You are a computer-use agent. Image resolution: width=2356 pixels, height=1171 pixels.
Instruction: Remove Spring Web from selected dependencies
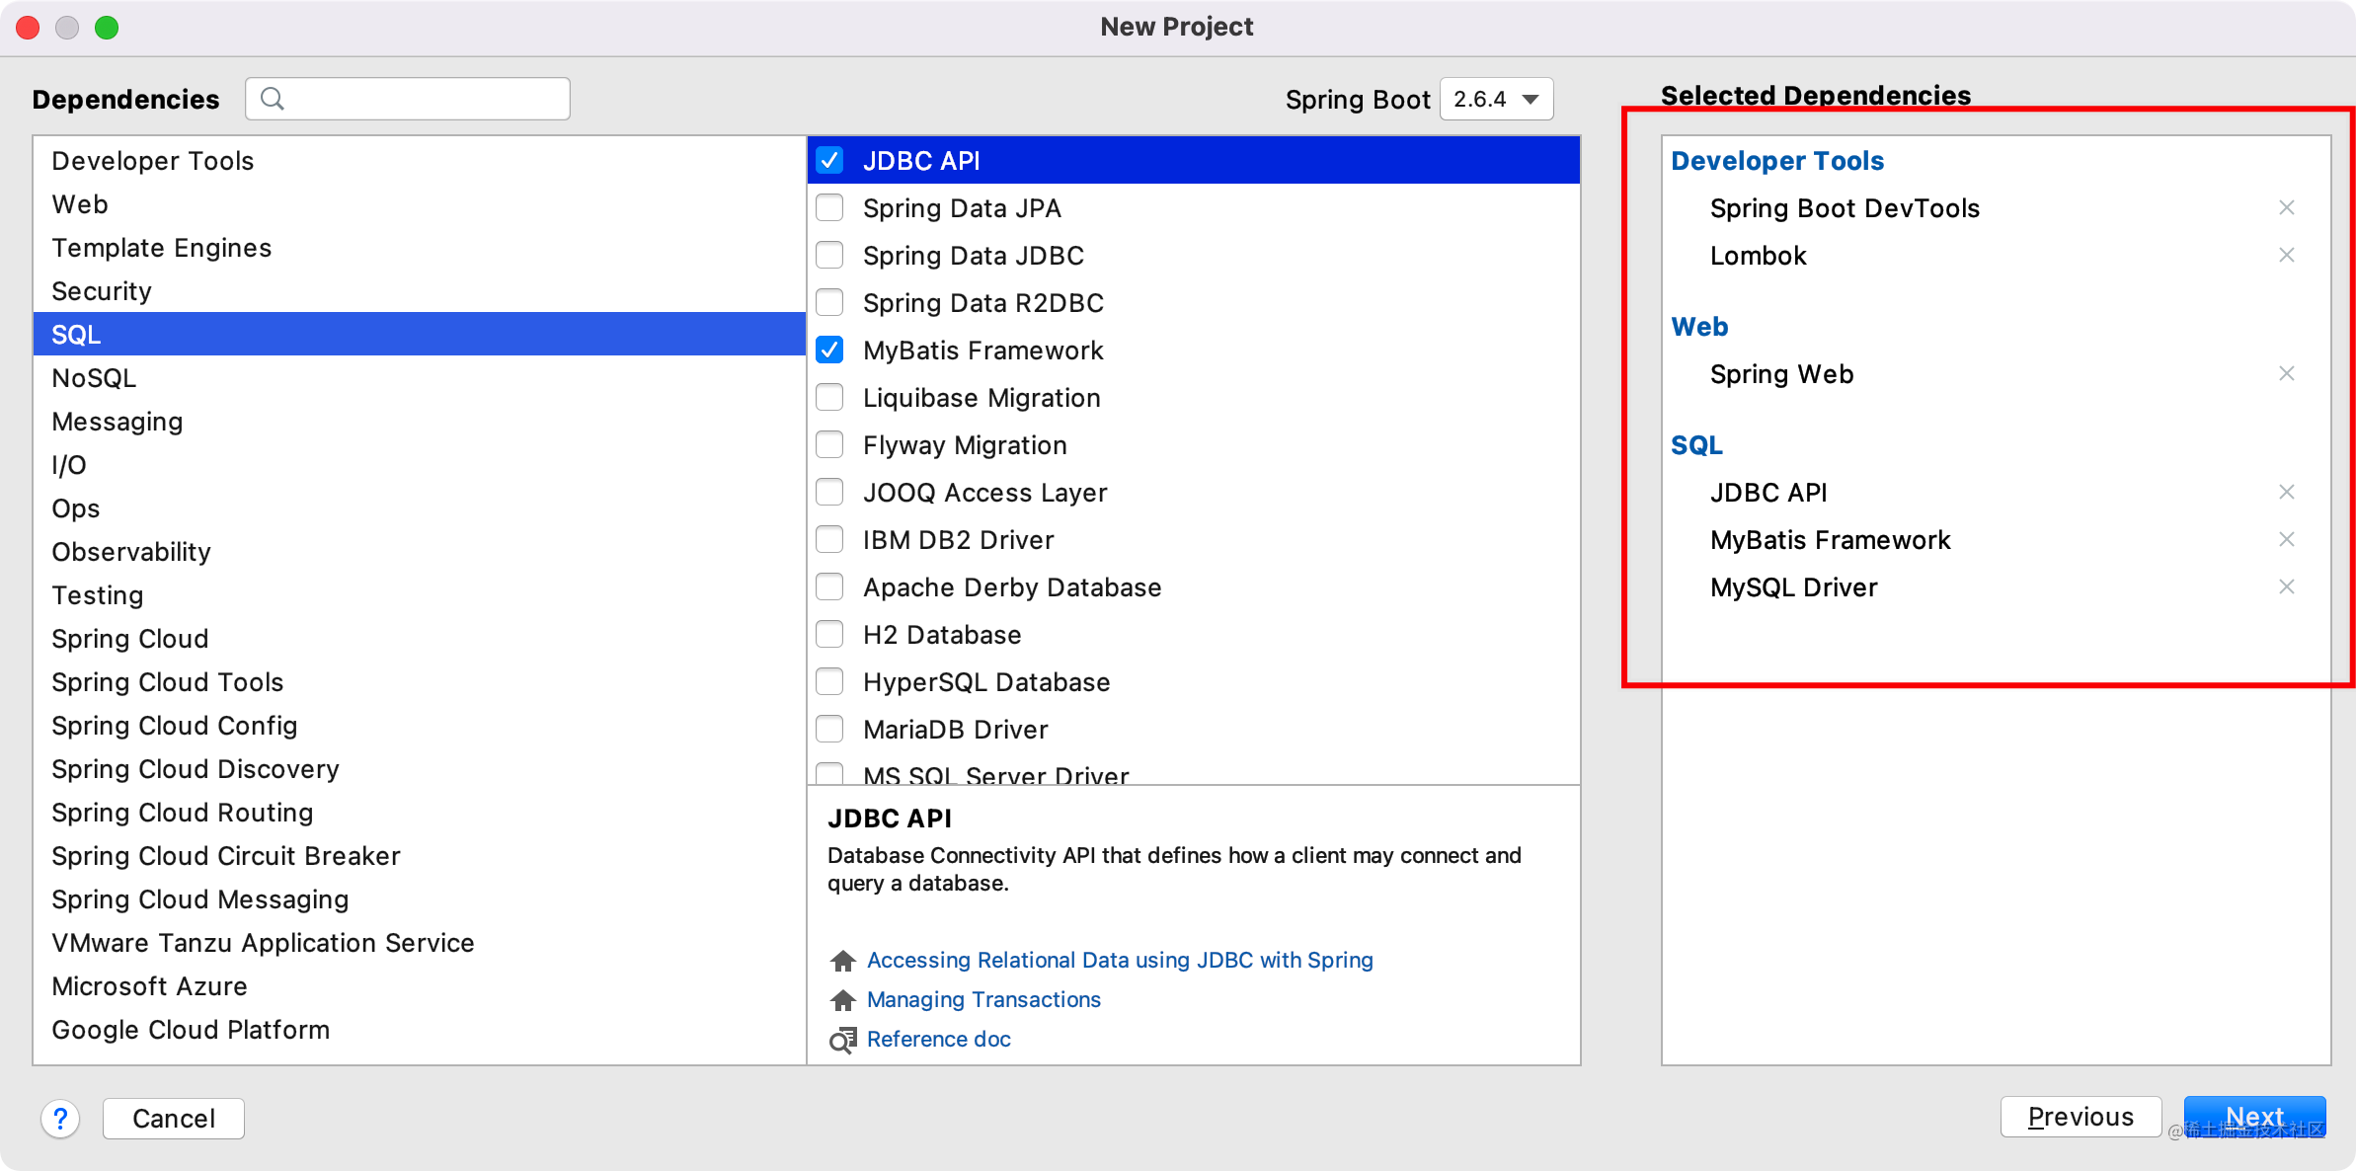pos(2287,373)
